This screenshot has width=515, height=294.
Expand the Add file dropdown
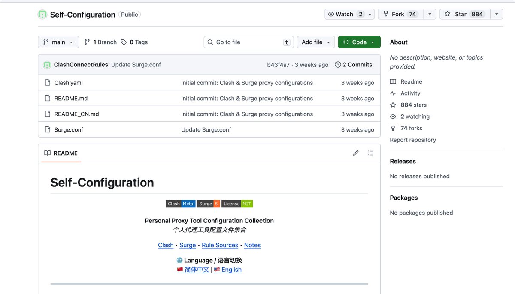click(x=316, y=42)
